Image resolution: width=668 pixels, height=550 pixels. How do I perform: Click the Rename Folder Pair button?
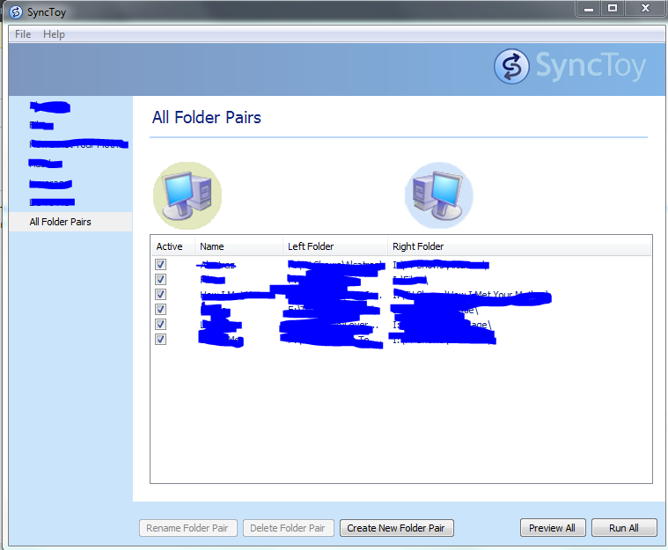tap(187, 528)
